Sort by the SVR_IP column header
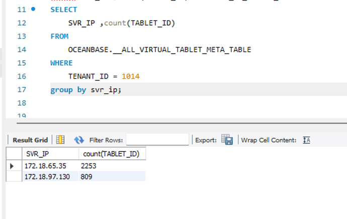The image size is (347, 219). point(49,154)
